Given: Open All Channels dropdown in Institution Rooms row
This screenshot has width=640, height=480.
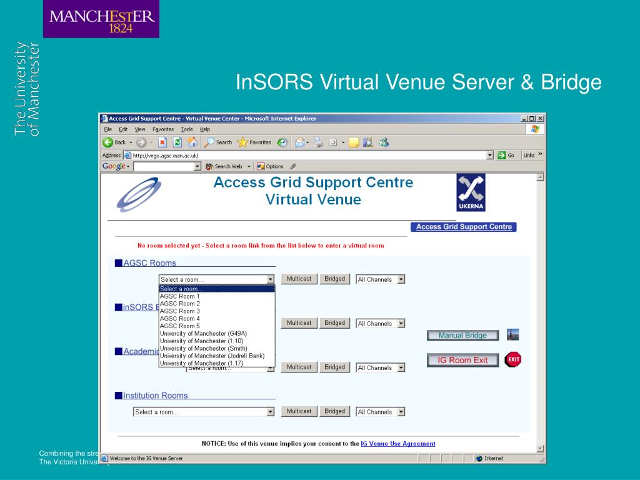Looking at the screenshot, I should click(401, 412).
